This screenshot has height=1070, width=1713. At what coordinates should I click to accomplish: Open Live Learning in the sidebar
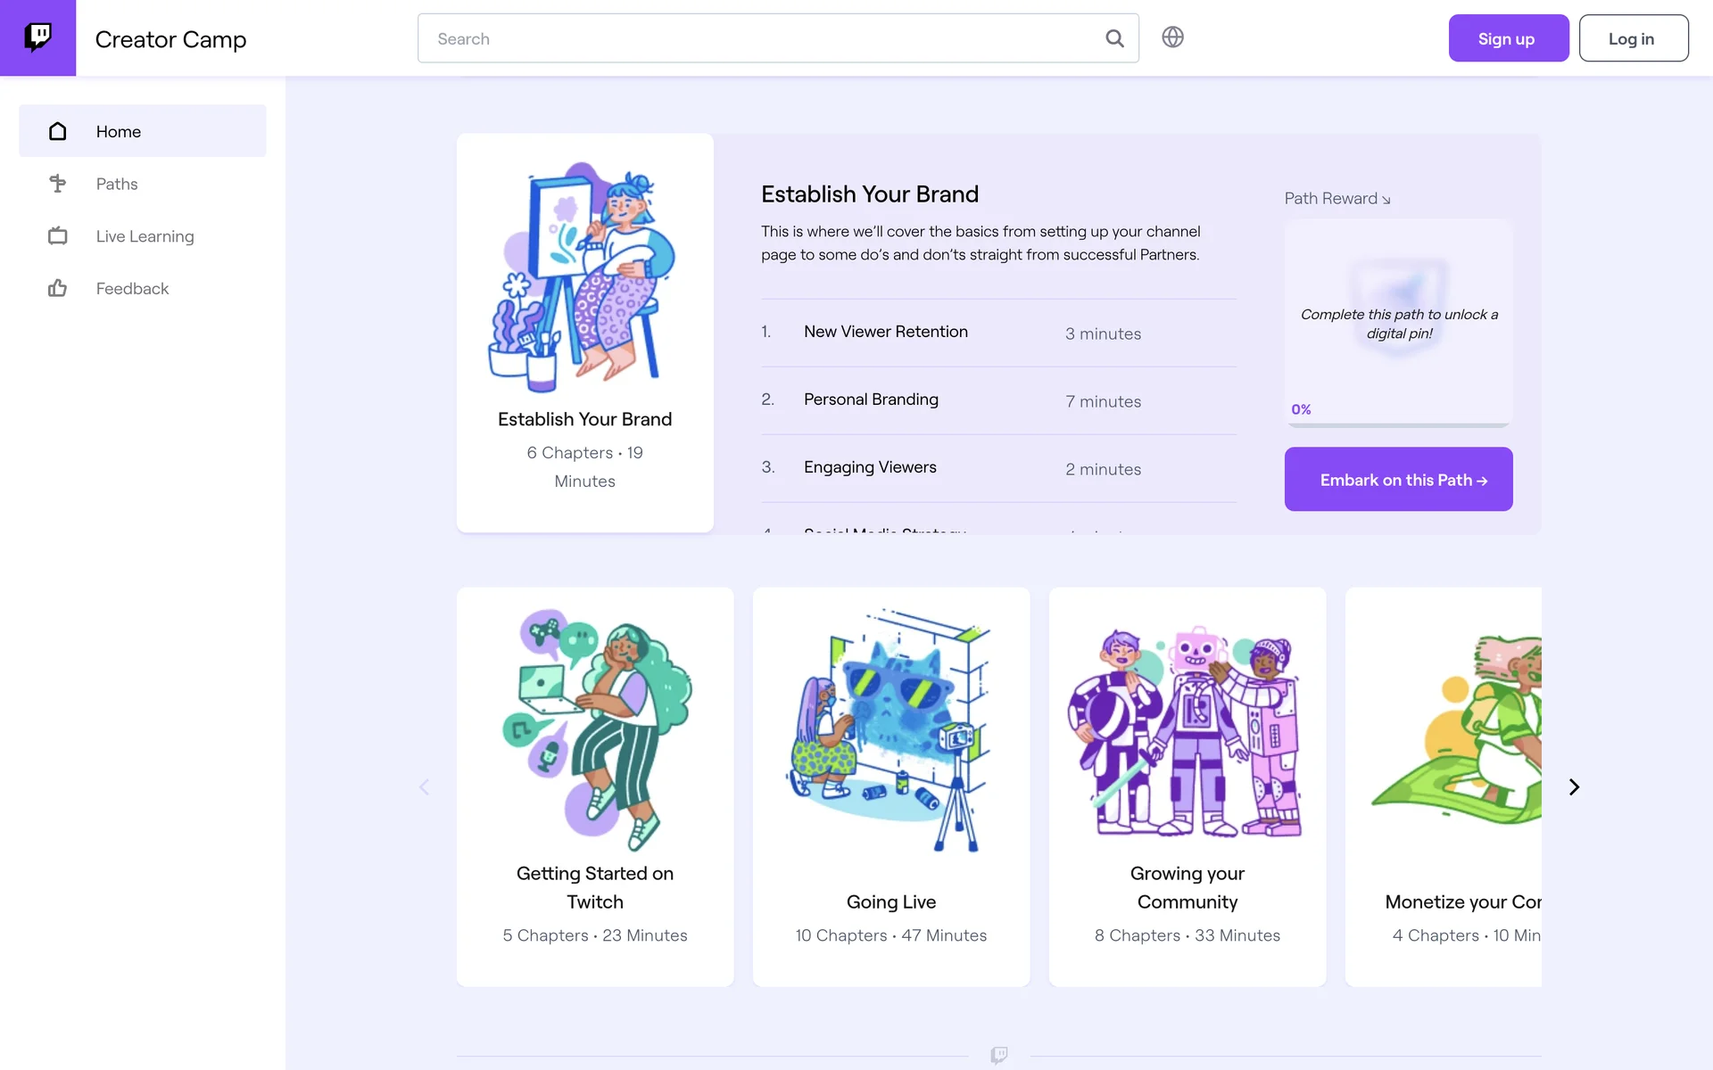pyautogui.click(x=143, y=235)
